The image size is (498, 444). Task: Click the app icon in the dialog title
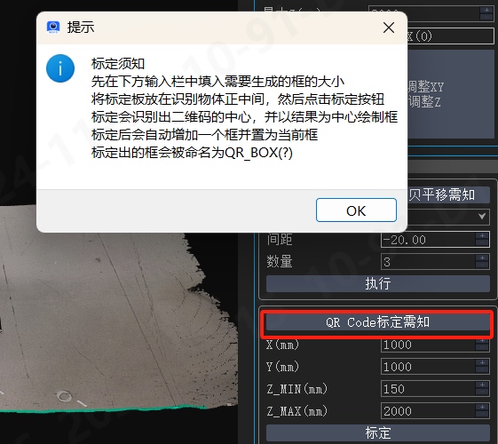point(52,28)
